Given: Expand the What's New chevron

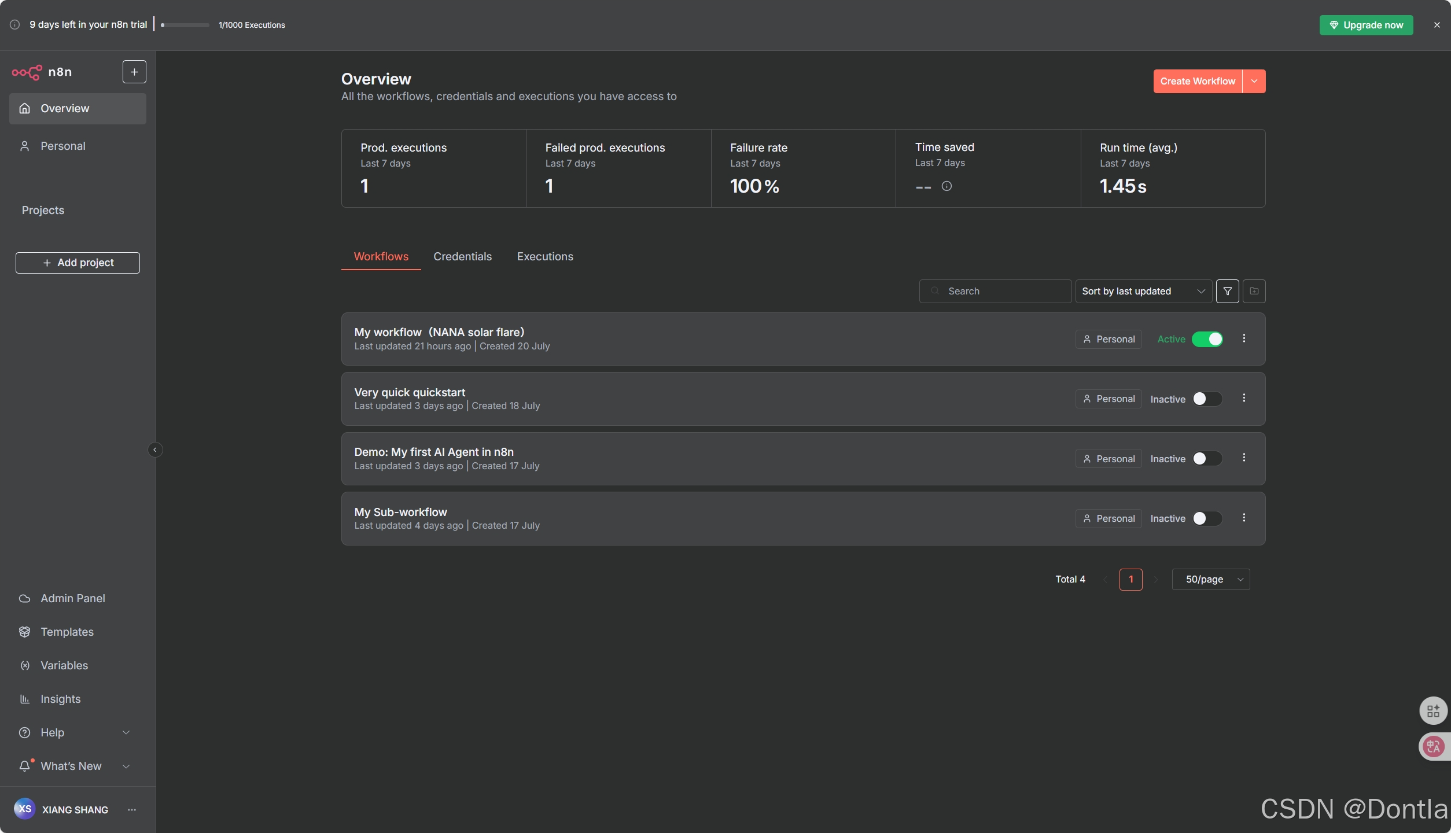Looking at the screenshot, I should [x=126, y=766].
